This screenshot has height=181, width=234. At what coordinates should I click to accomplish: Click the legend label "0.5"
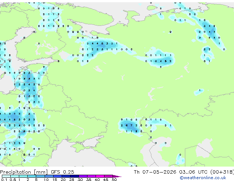point(13,180)
